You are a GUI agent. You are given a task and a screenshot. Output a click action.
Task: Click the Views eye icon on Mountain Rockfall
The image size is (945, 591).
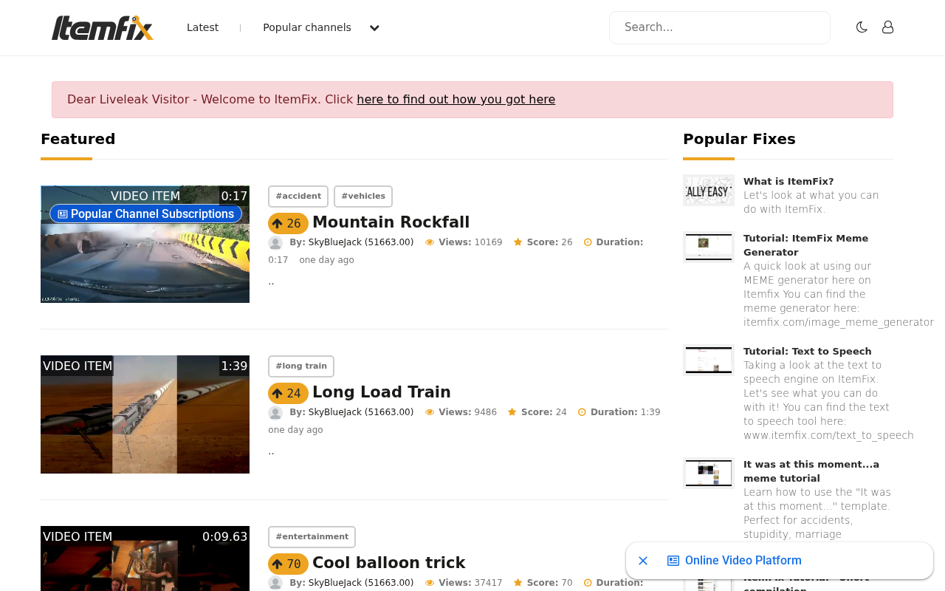point(430,242)
